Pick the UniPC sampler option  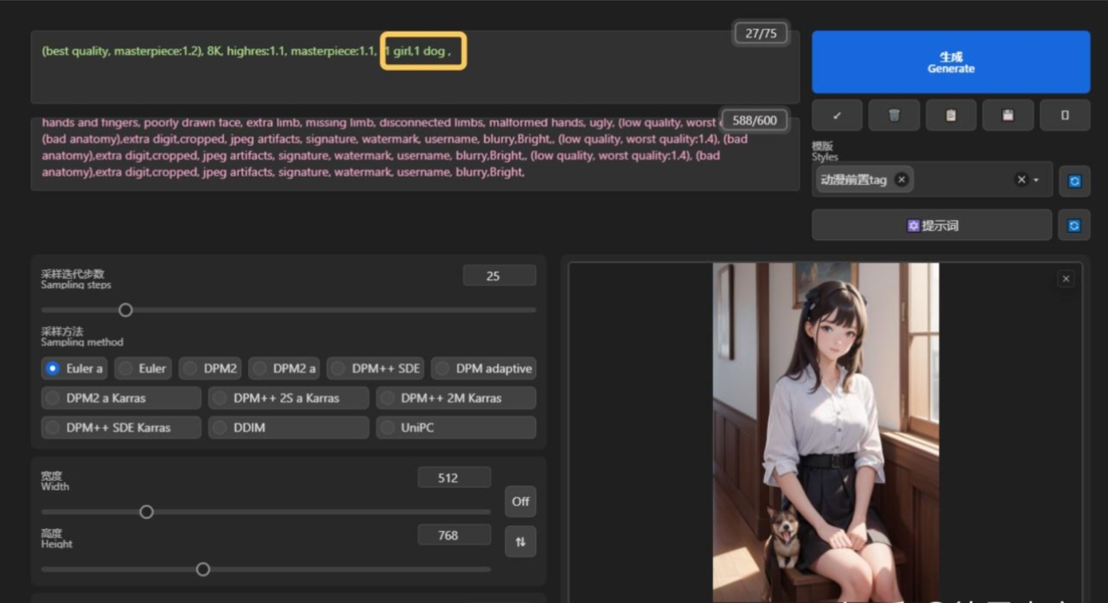(455, 428)
